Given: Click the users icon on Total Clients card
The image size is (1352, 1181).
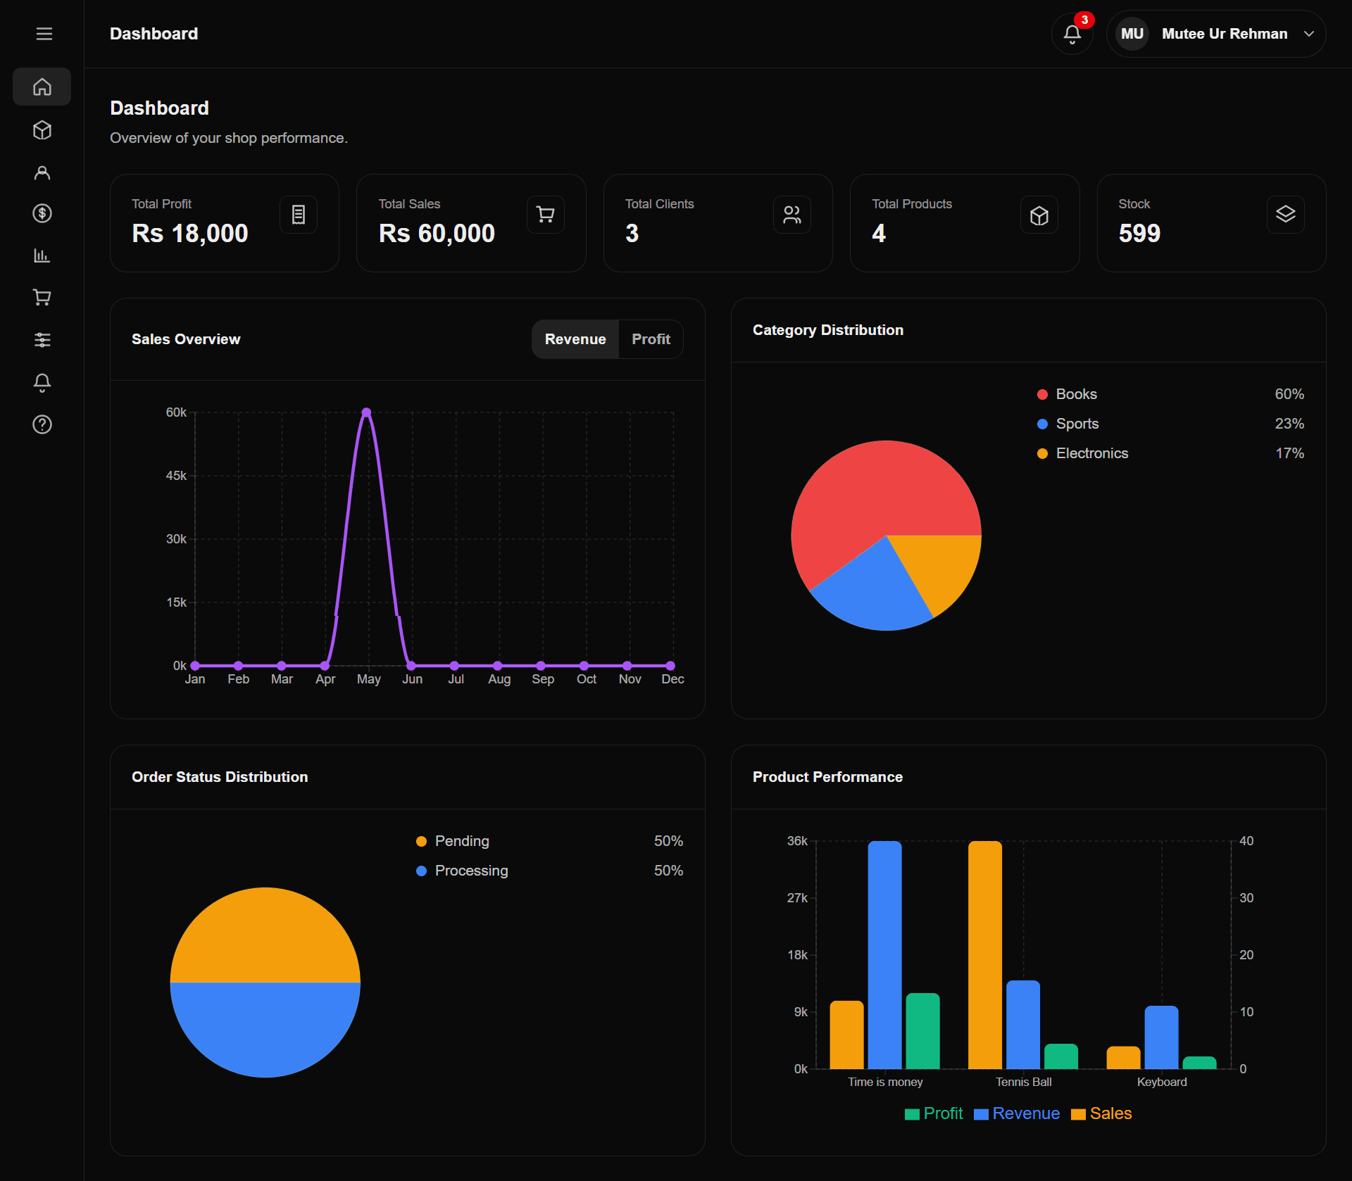Looking at the screenshot, I should pyautogui.click(x=792, y=215).
